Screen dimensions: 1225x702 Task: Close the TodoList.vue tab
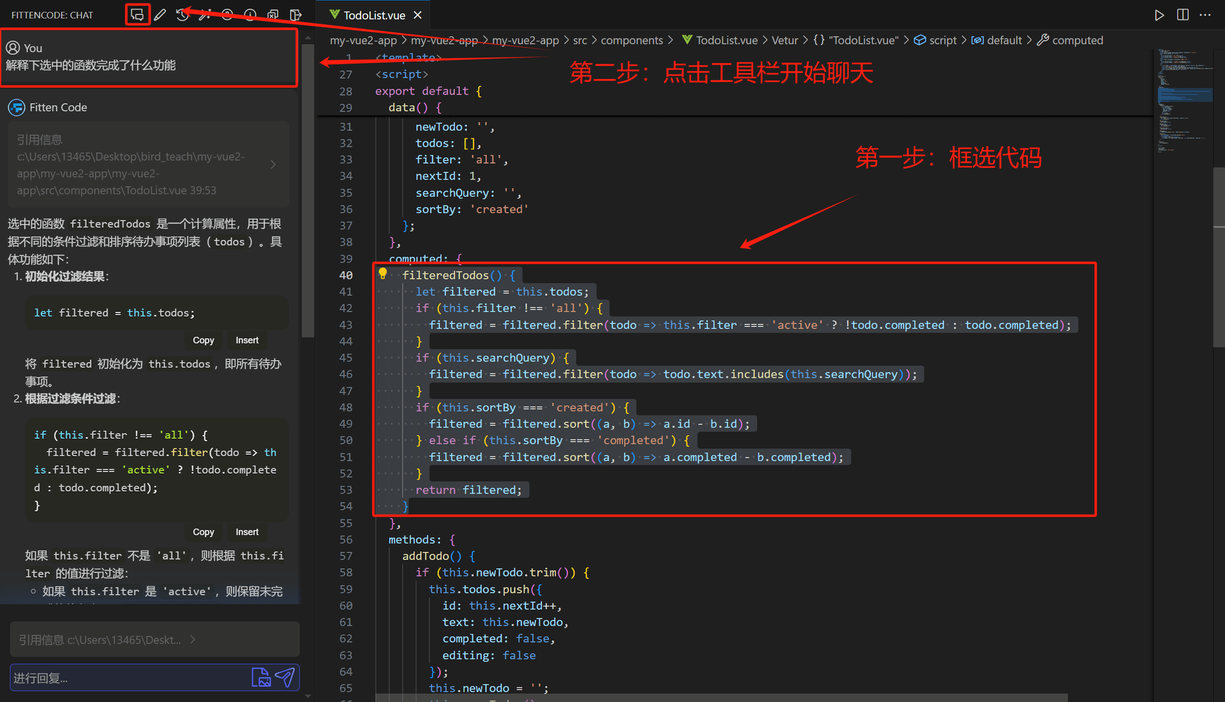pyautogui.click(x=418, y=15)
